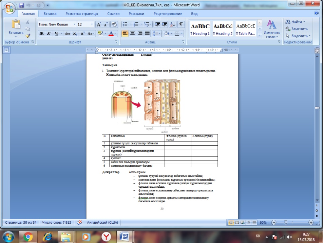Click tab stop selector at ruler

(6, 50)
